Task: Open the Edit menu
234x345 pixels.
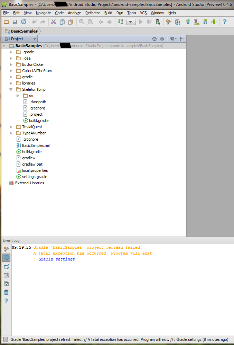Action: 16,13
